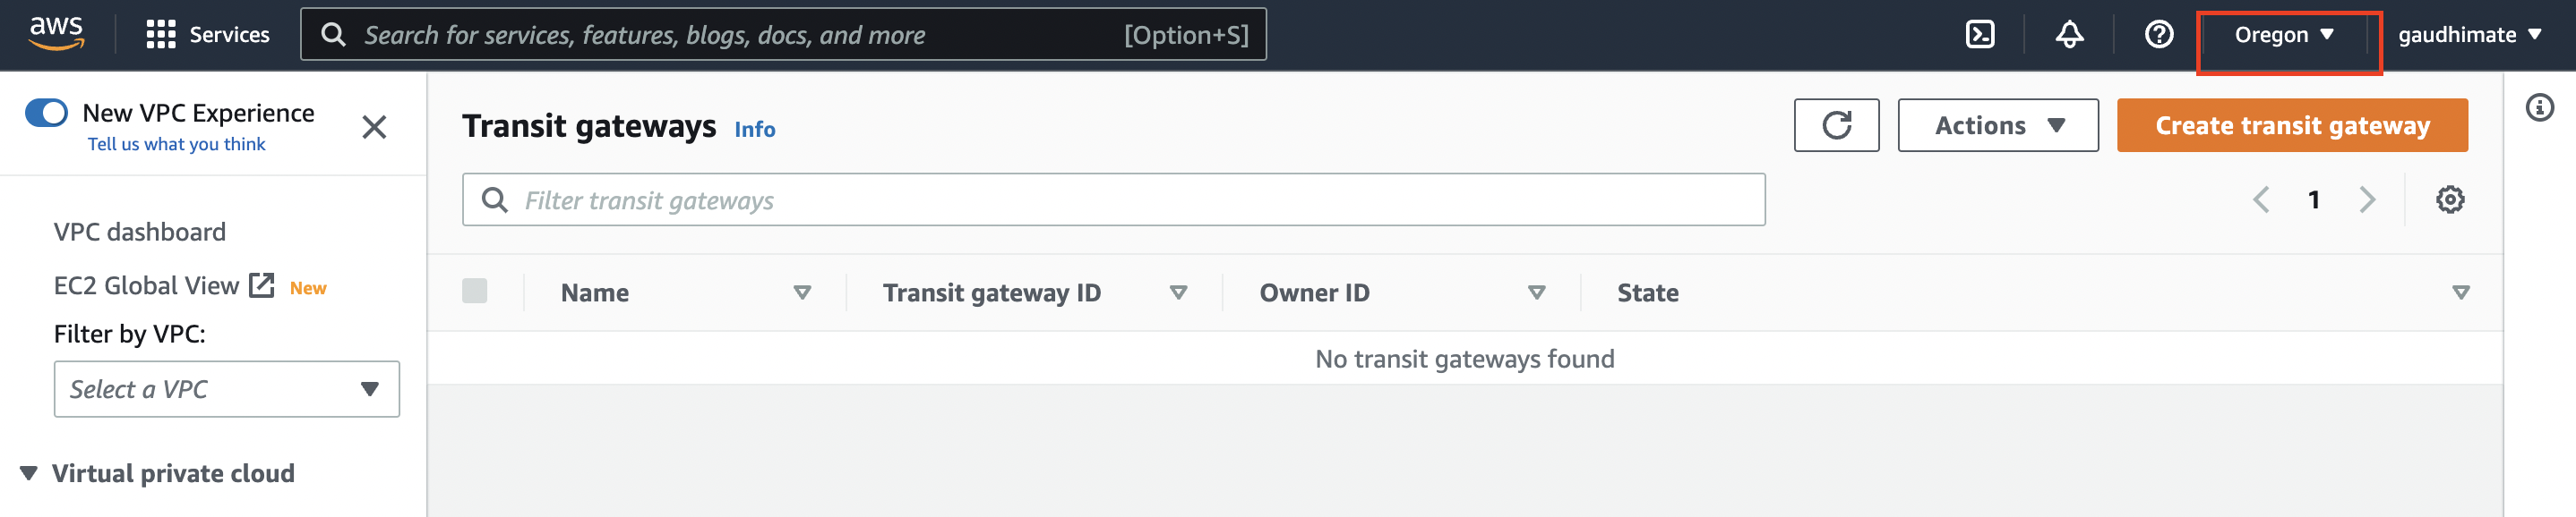Screen dimensions: 2576x517
Task: Open the AWS CloudShell icon
Action: point(1979,35)
